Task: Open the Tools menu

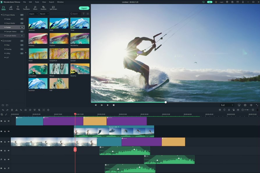Action: pyautogui.click(x=37, y=2)
